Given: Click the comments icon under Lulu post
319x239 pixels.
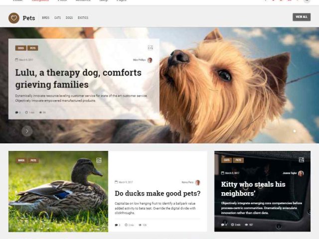Looking at the screenshot, I should coord(16,113).
